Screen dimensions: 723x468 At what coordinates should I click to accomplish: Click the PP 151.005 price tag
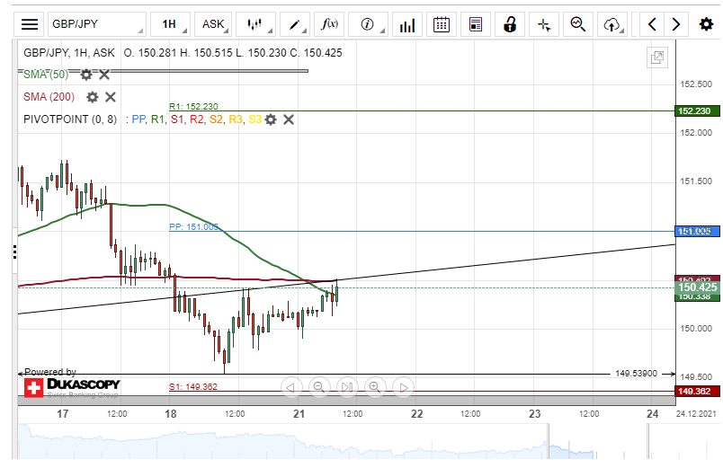coord(697,231)
